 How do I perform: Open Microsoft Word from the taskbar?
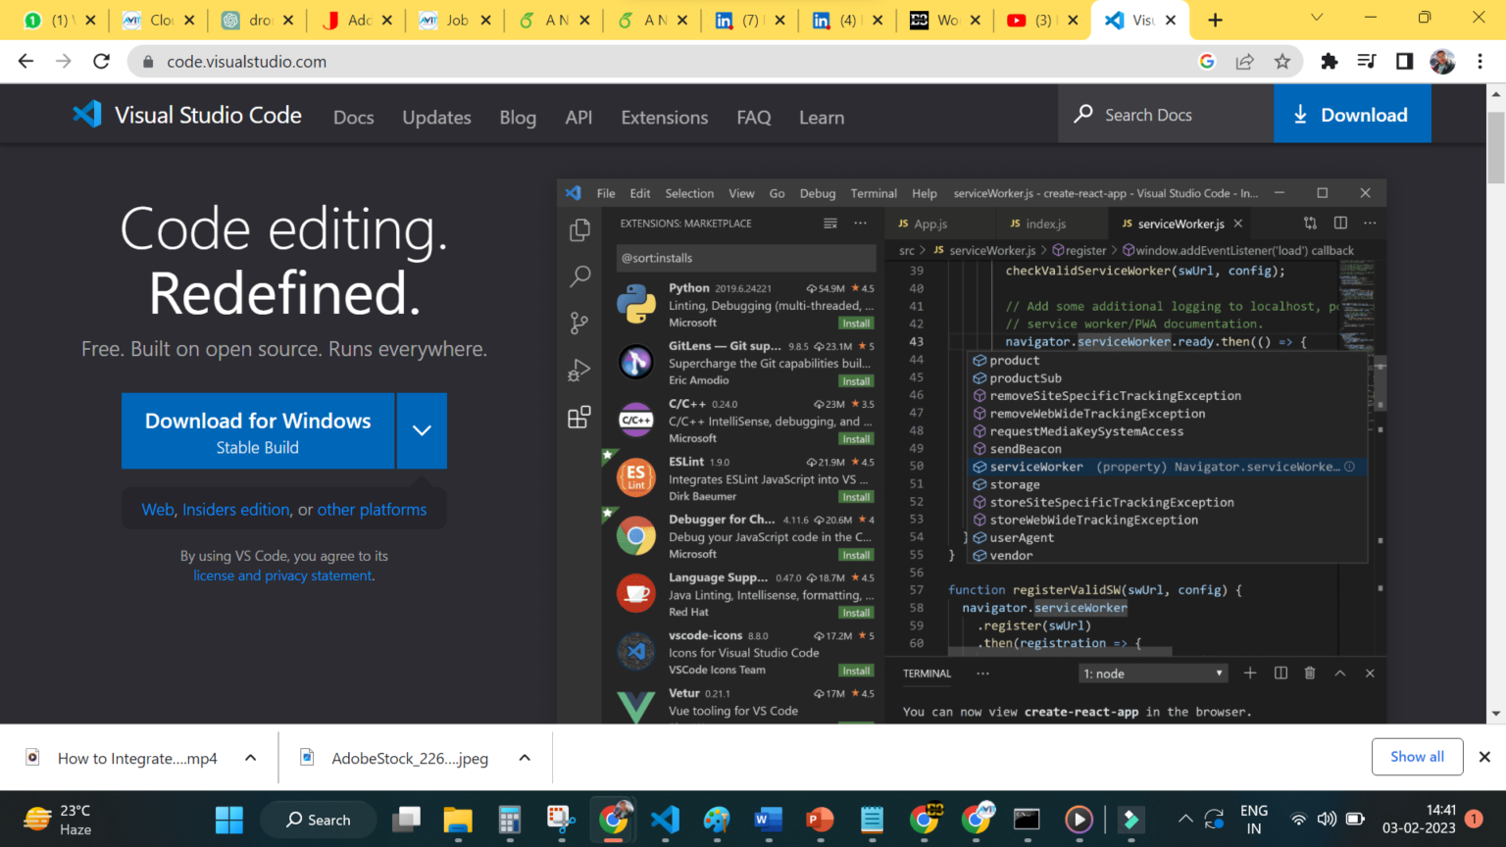click(x=768, y=820)
